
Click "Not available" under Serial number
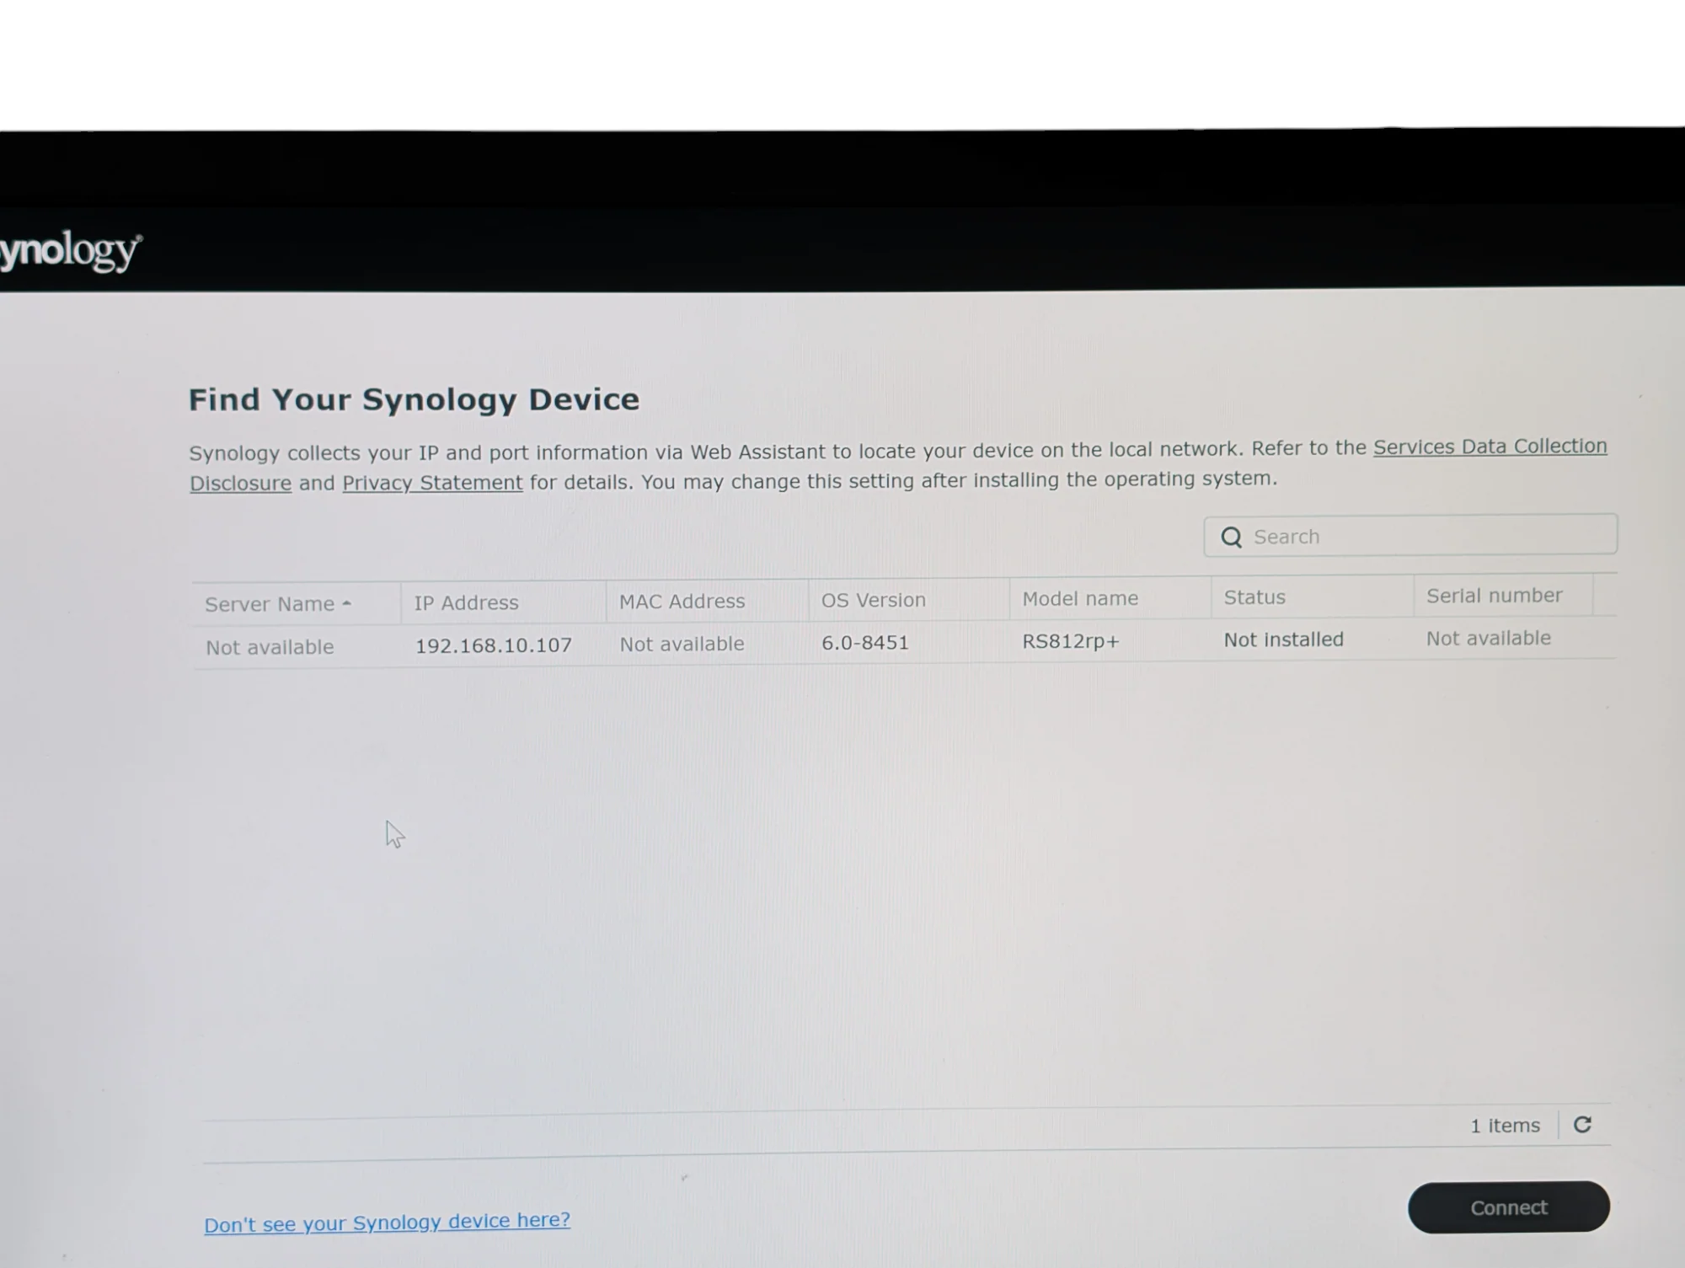point(1489,639)
